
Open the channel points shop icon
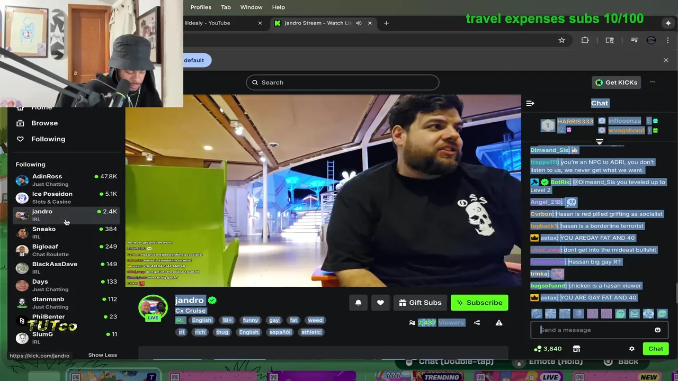click(576, 349)
